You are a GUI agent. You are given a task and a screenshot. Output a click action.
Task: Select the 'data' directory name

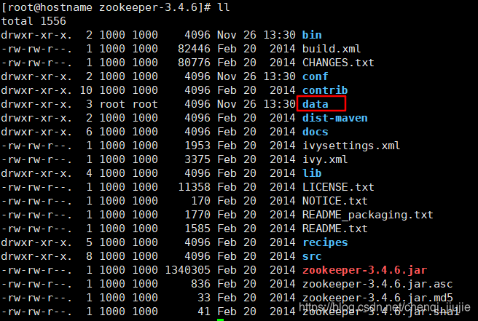[x=316, y=104]
